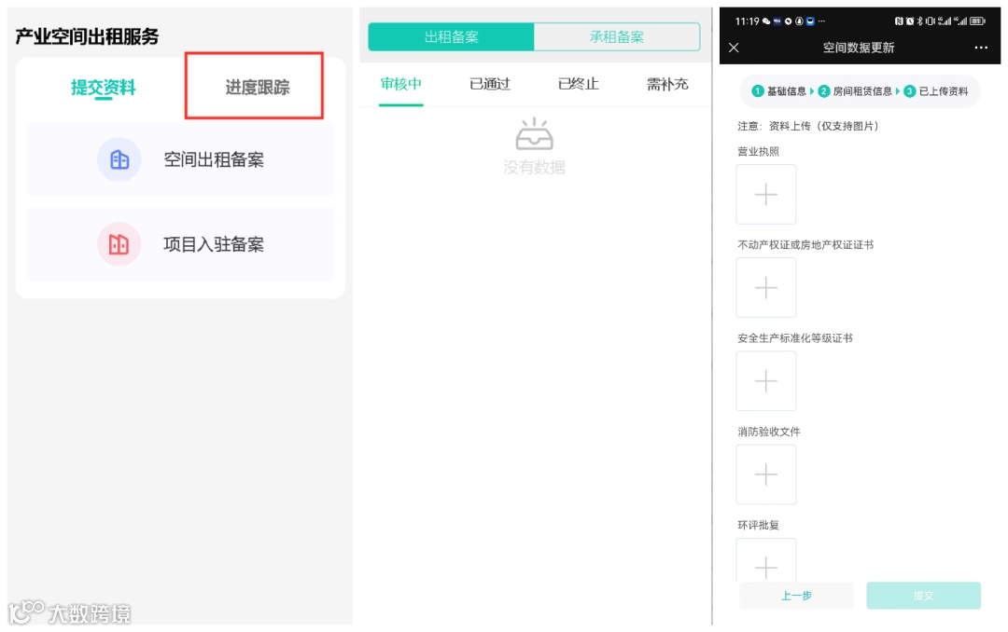Click the 产业空间出租服务 heading
The width and height of the screenshot is (1008, 632).
pos(87,36)
